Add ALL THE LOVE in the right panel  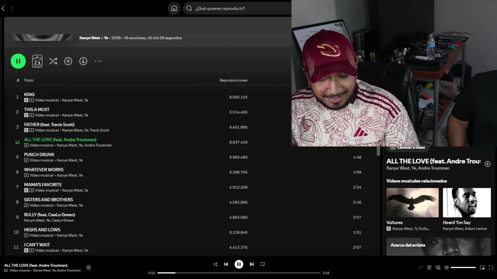(488, 164)
